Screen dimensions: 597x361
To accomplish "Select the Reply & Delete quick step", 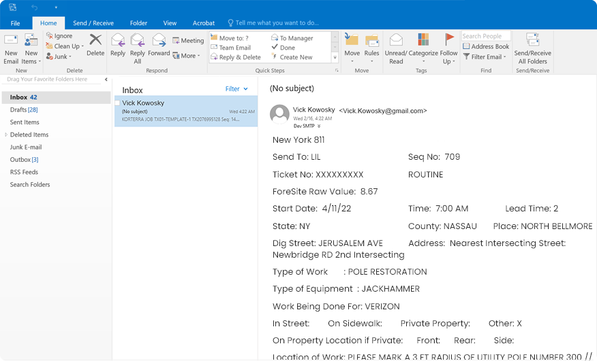I will [x=236, y=57].
